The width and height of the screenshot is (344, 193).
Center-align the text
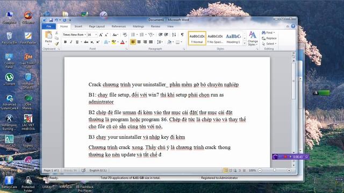(x=139, y=42)
